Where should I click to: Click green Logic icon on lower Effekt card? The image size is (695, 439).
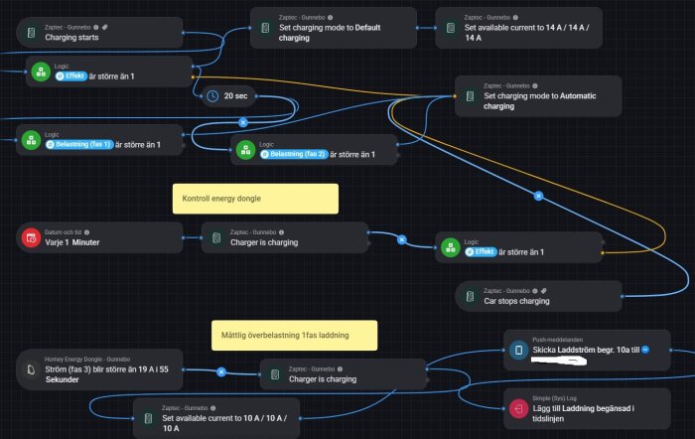click(x=451, y=247)
